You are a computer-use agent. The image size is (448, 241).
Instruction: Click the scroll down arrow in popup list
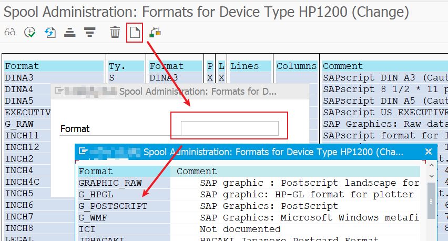(x=431, y=176)
